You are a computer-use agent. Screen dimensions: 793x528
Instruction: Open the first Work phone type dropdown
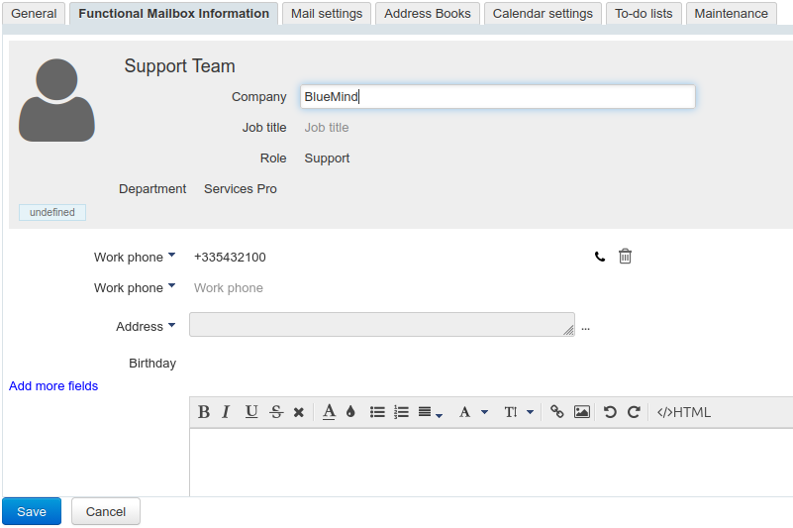pos(171,256)
